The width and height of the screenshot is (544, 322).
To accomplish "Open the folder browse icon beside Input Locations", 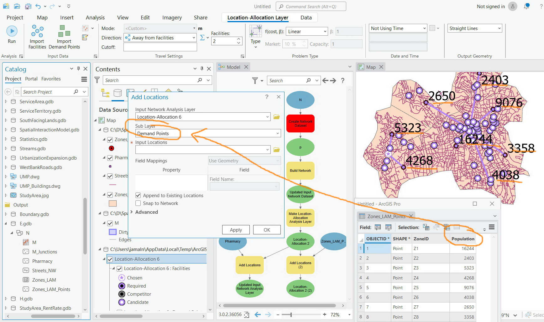I will click(276, 149).
